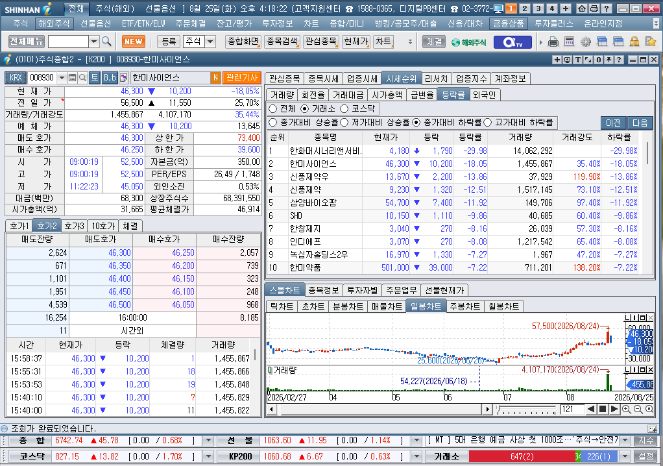Select the 코스닥 radio button
This screenshot has height=466, width=663.
(344, 108)
